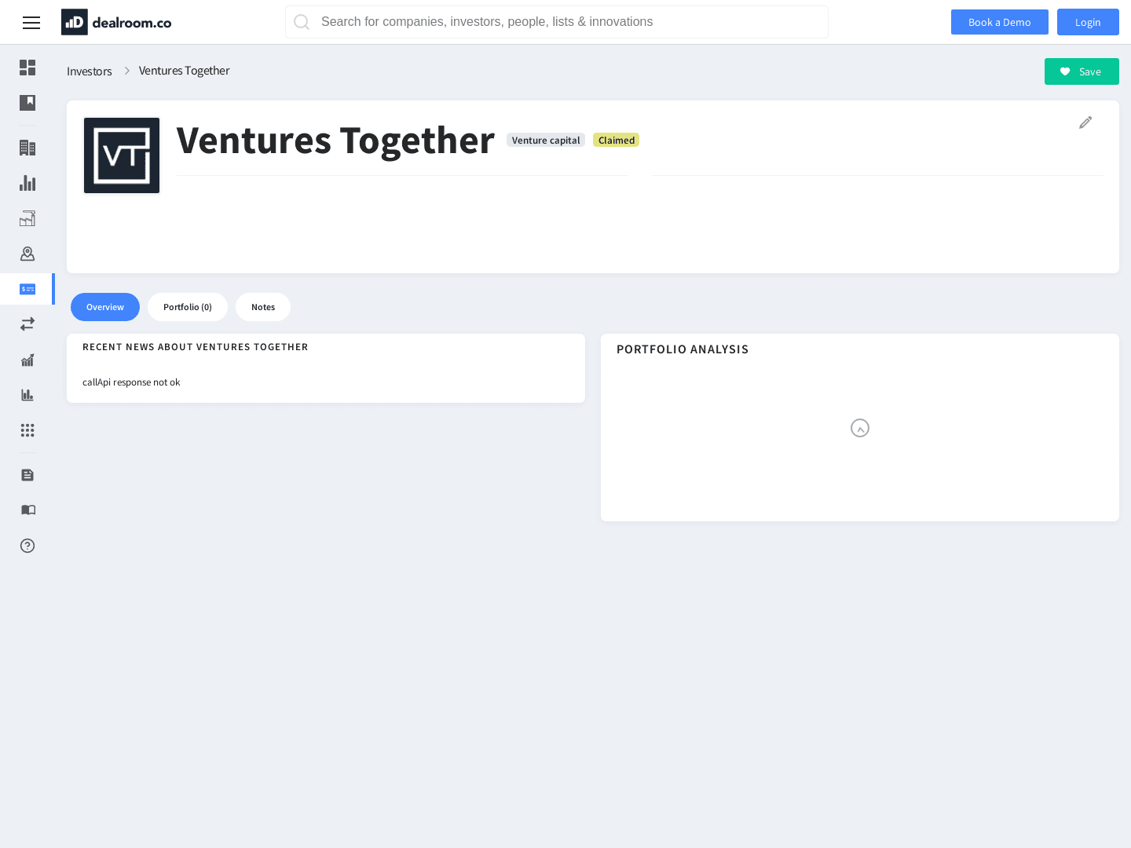The image size is (1131, 848).
Task: Open the reports document icon in sidebar
Action: coord(27,475)
